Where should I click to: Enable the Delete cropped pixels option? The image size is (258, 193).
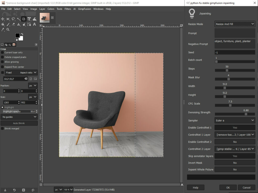coord(3,57)
